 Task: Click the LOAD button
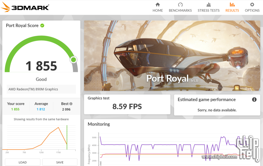coord(23,162)
